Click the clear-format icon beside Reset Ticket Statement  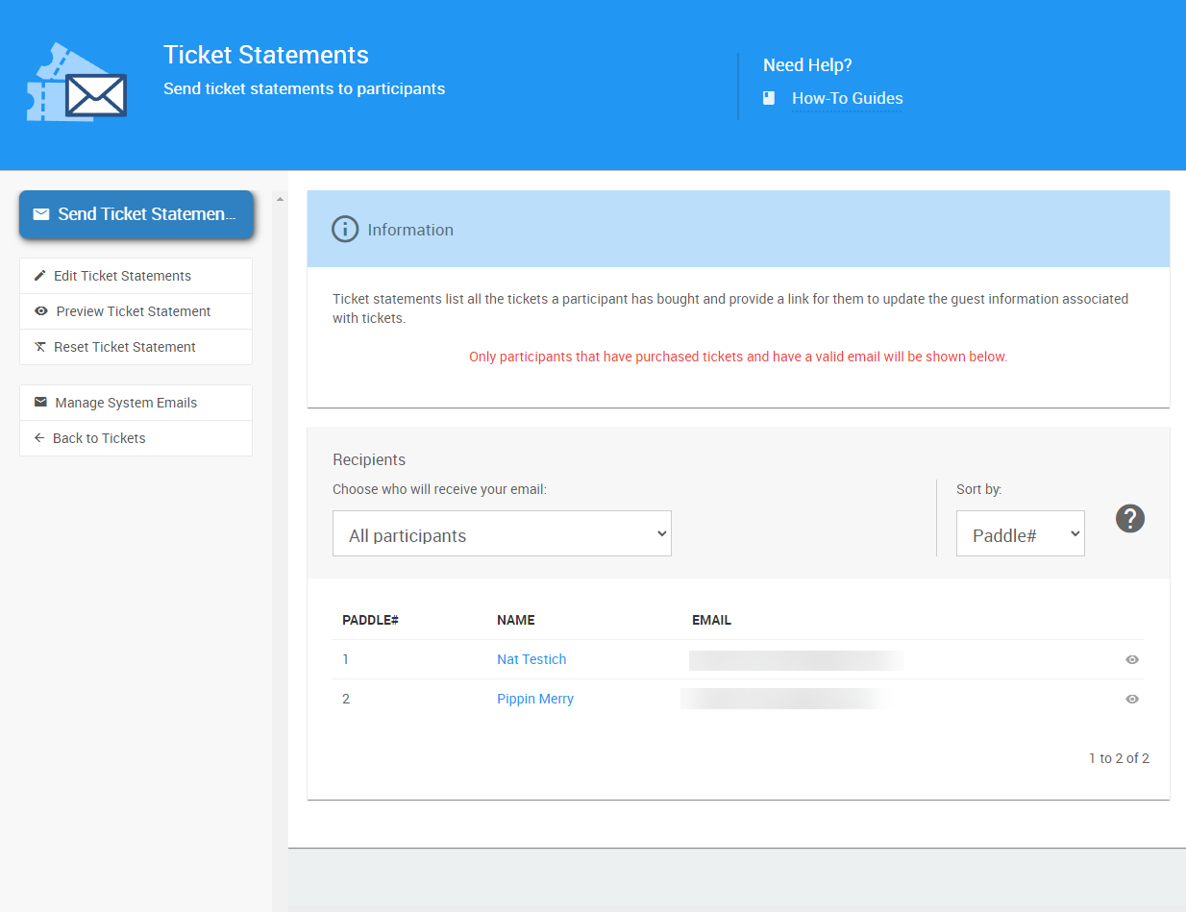coord(40,347)
